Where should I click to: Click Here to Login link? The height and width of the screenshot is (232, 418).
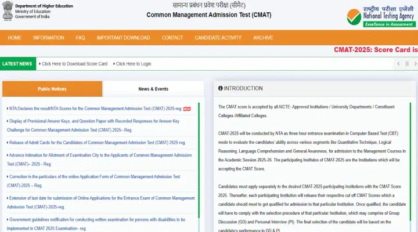tap(132, 64)
